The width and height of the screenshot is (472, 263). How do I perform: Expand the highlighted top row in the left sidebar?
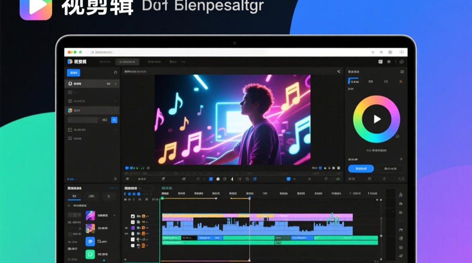(x=92, y=84)
